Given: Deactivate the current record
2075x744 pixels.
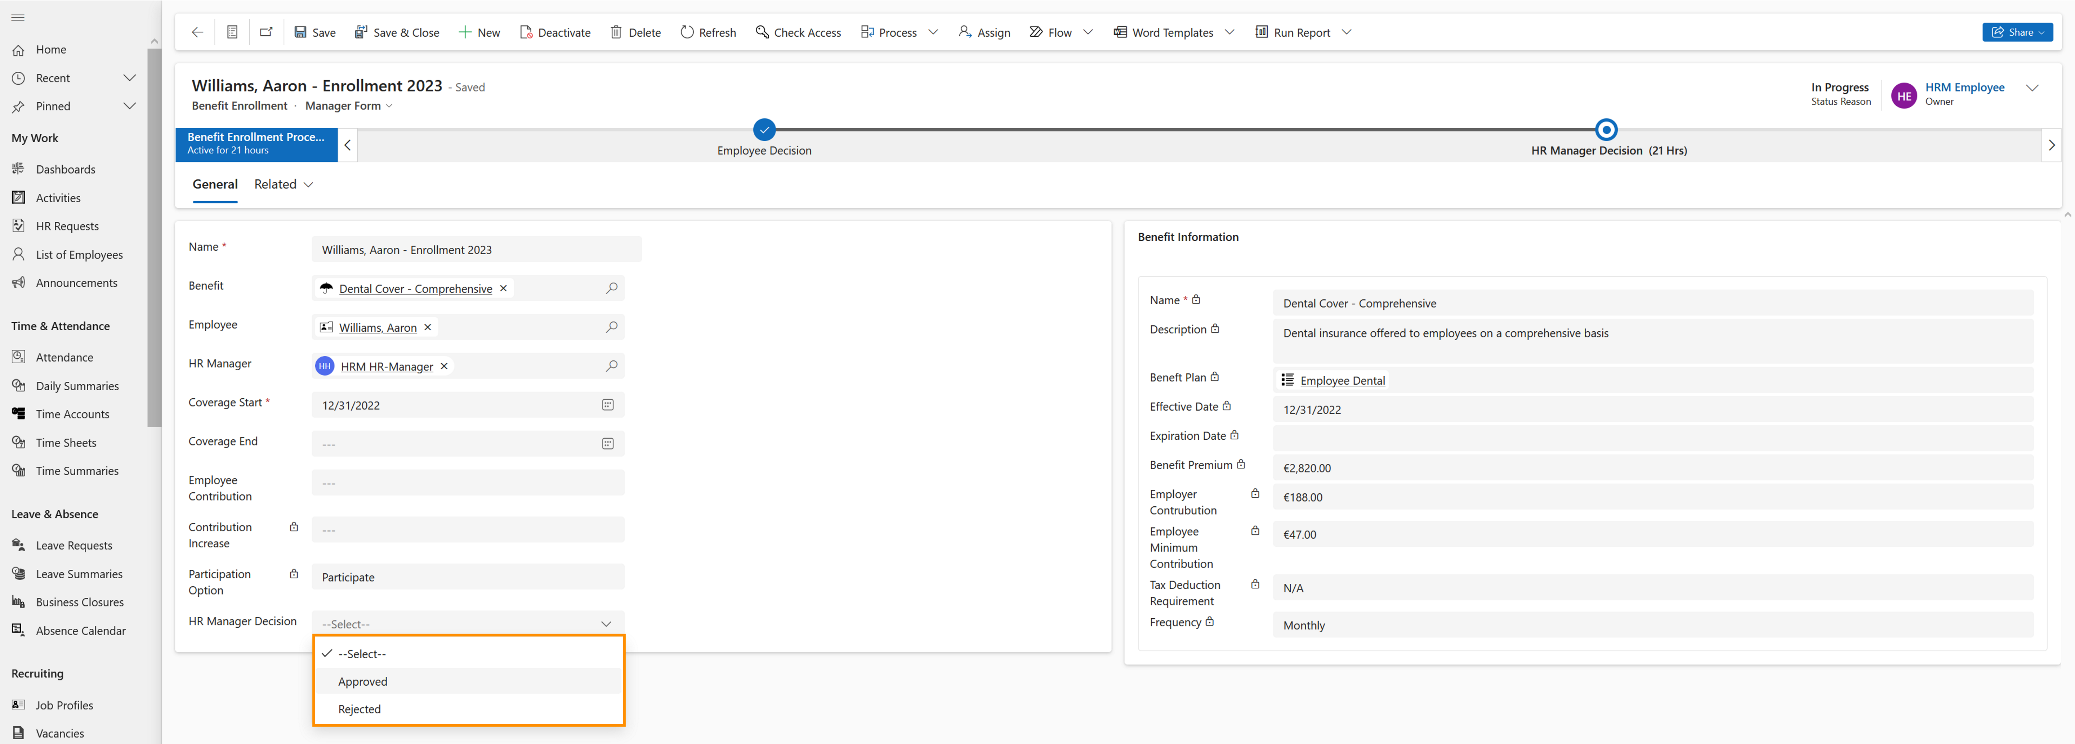Looking at the screenshot, I should point(555,32).
